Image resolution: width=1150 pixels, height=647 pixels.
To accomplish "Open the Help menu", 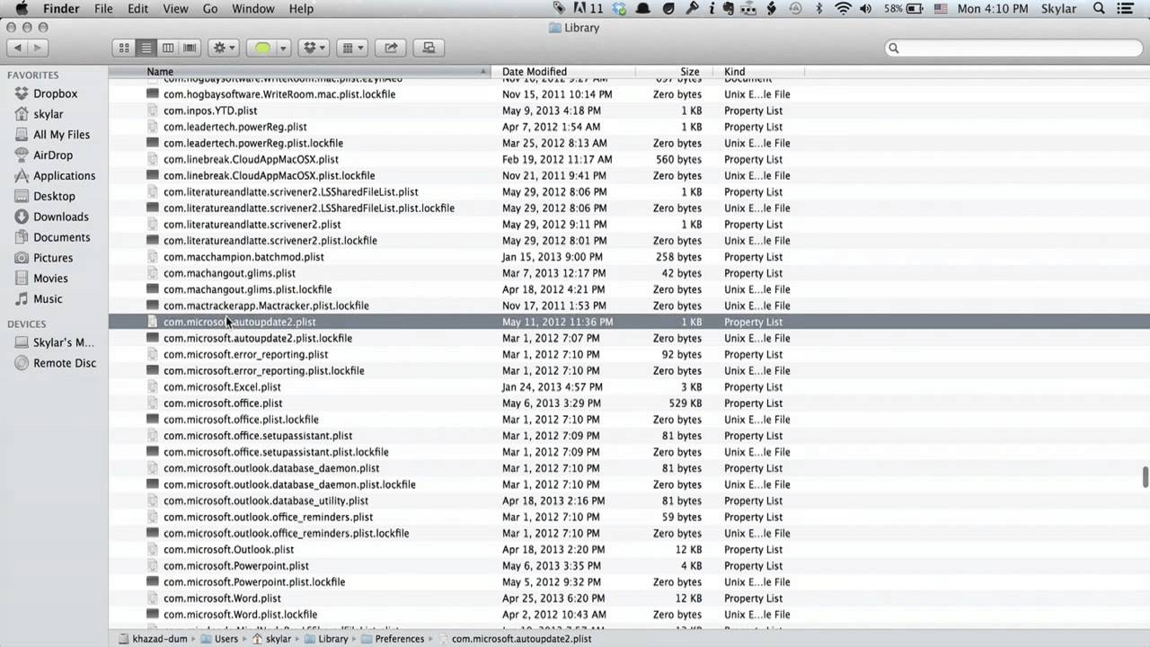I will pyautogui.click(x=301, y=9).
